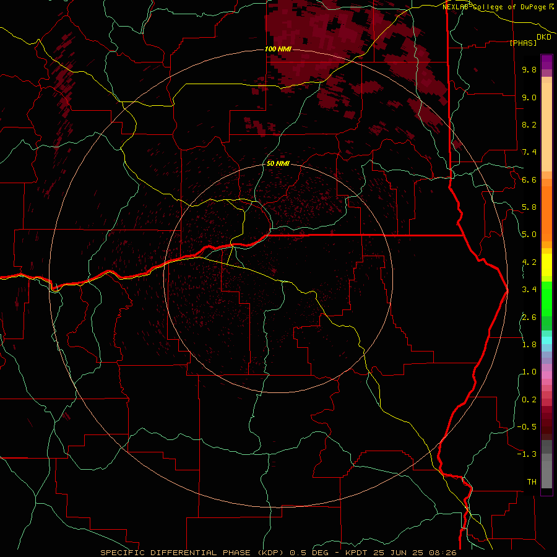Click the NEXLAB-College of DuPage credit text
Viewport: 557px width, 557px height.
click(x=496, y=6)
